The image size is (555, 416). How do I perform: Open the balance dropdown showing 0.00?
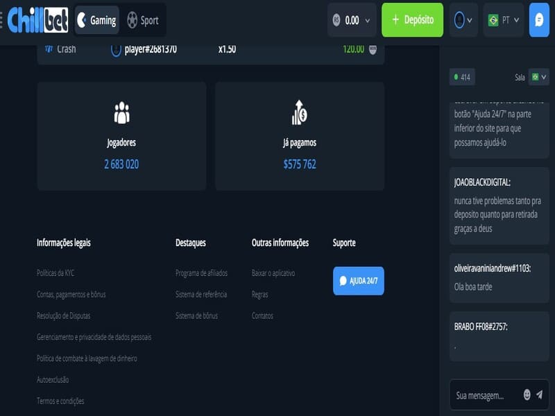pyautogui.click(x=351, y=20)
